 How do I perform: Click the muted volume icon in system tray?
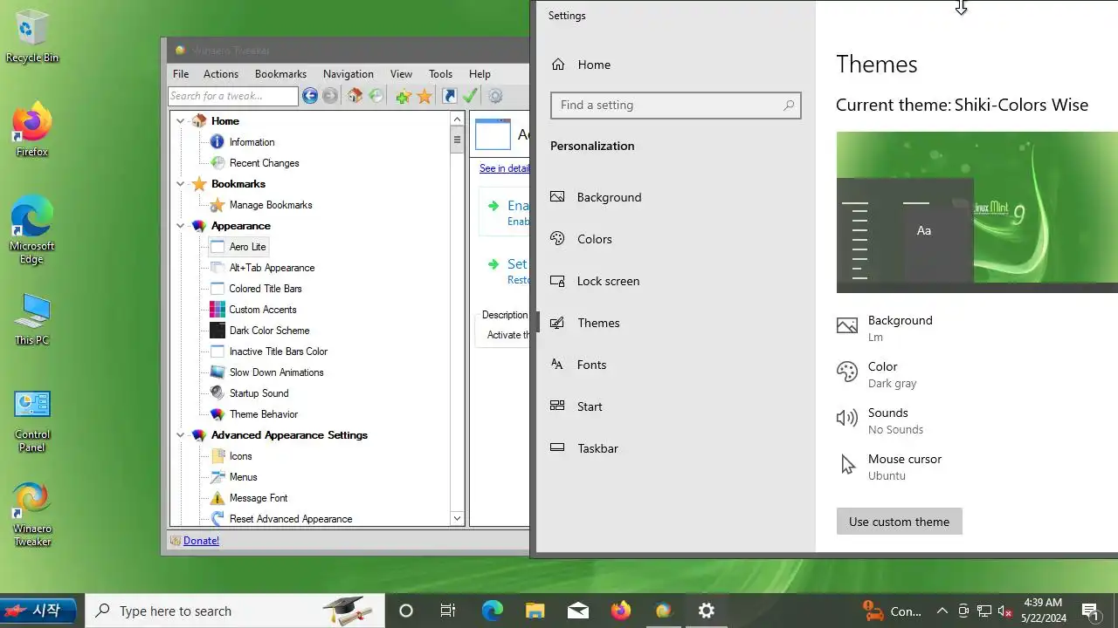(1005, 611)
